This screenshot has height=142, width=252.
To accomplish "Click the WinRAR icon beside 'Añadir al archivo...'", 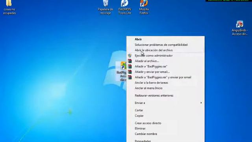I will point(130,61).
